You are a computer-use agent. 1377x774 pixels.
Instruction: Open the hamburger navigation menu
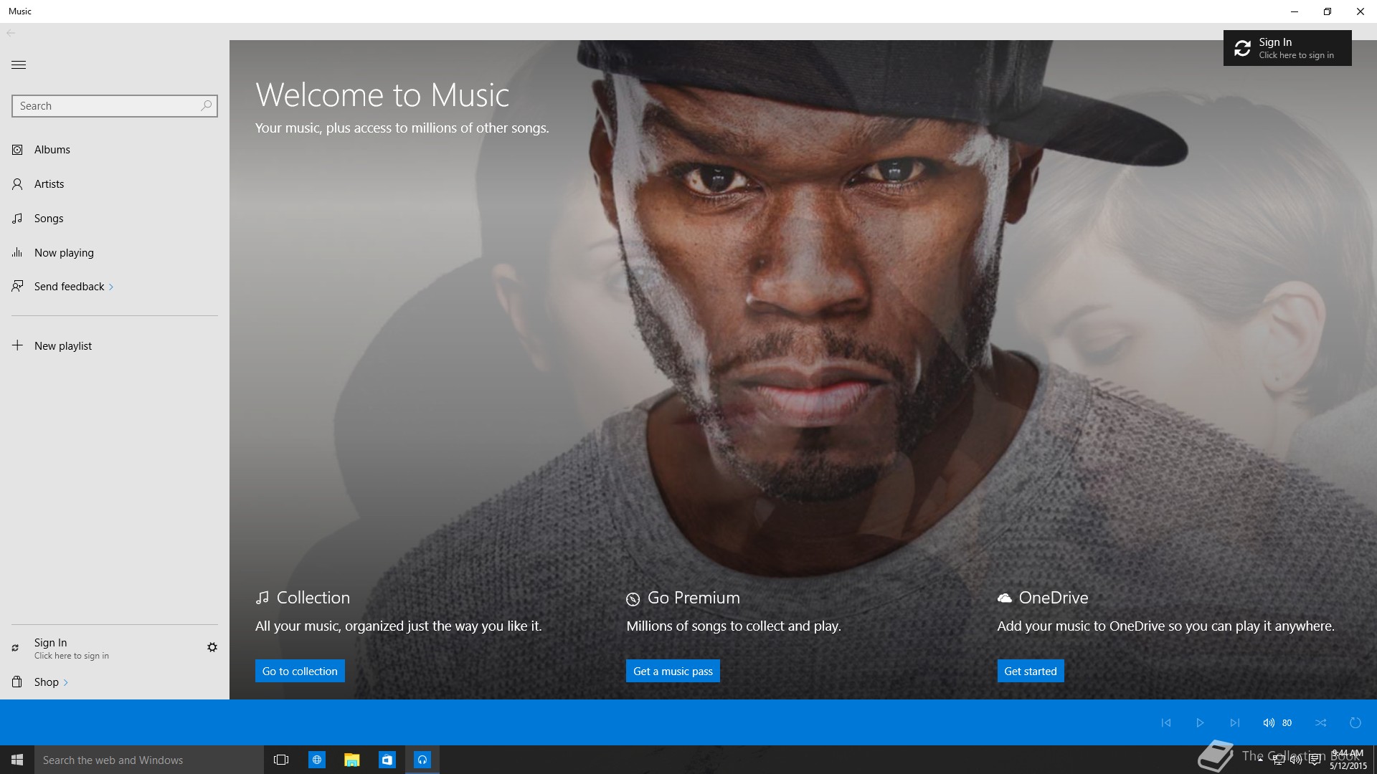coord(19,64)
